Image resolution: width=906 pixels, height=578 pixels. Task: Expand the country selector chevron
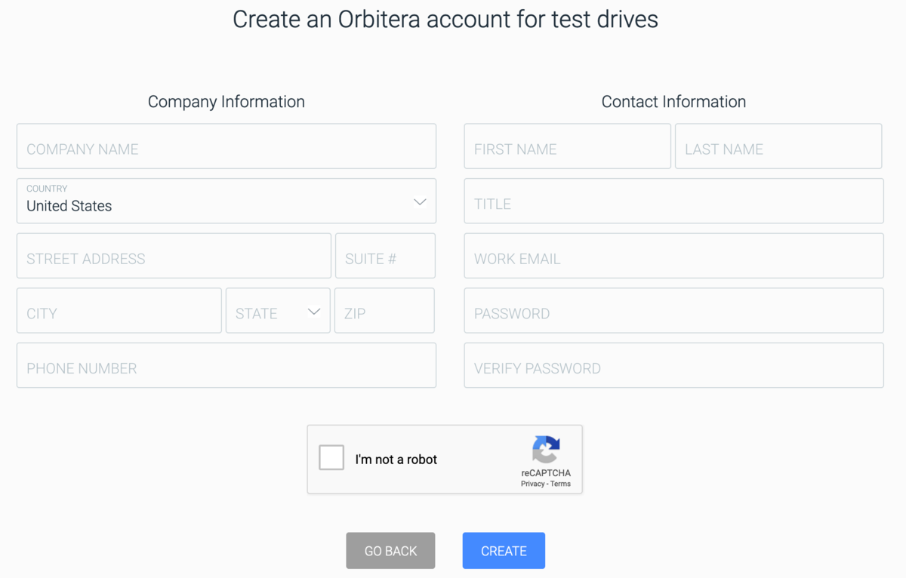[419, 201]
